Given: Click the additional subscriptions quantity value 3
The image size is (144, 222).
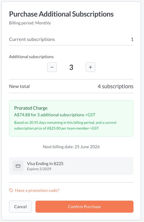Looking at the screenshot, I should click(71, 67).
